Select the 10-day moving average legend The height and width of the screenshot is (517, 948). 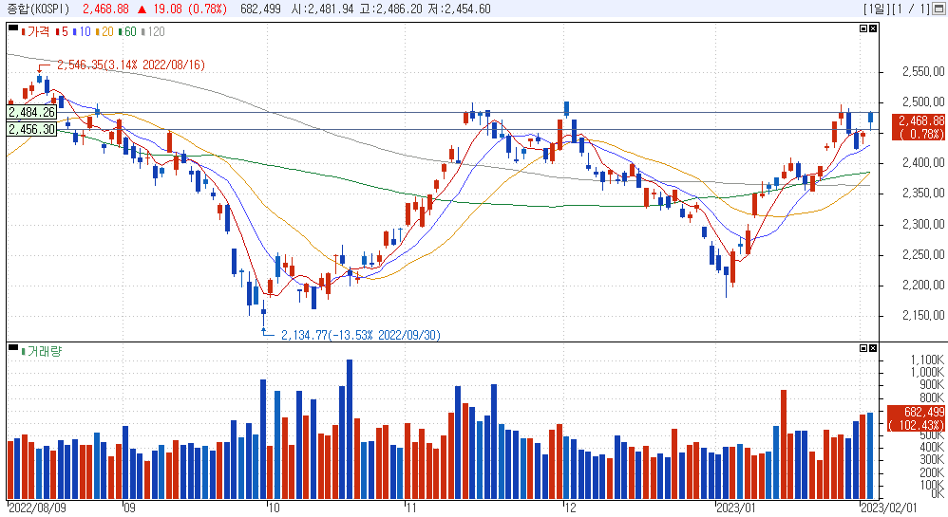(82, 31)
